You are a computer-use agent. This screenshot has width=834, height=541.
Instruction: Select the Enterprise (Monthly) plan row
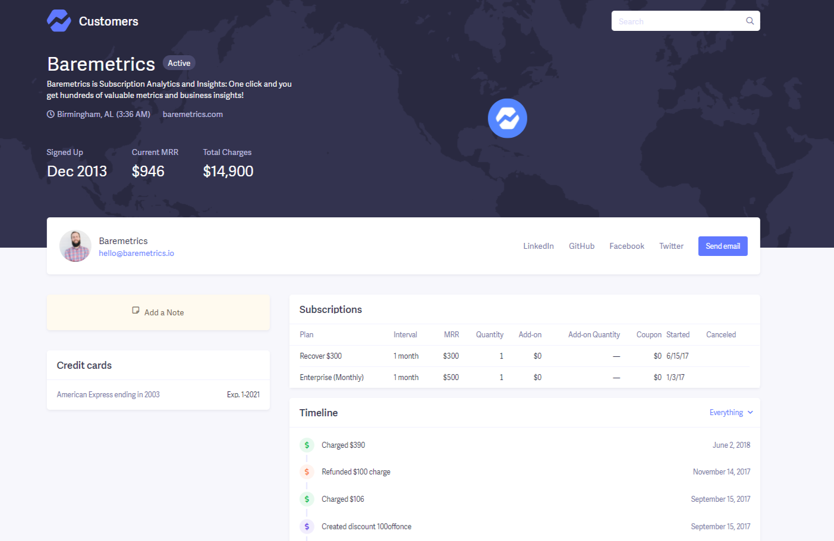point(524,377)
